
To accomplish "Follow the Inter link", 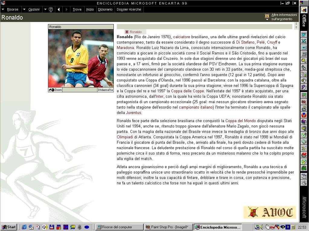I will [160, 97].
